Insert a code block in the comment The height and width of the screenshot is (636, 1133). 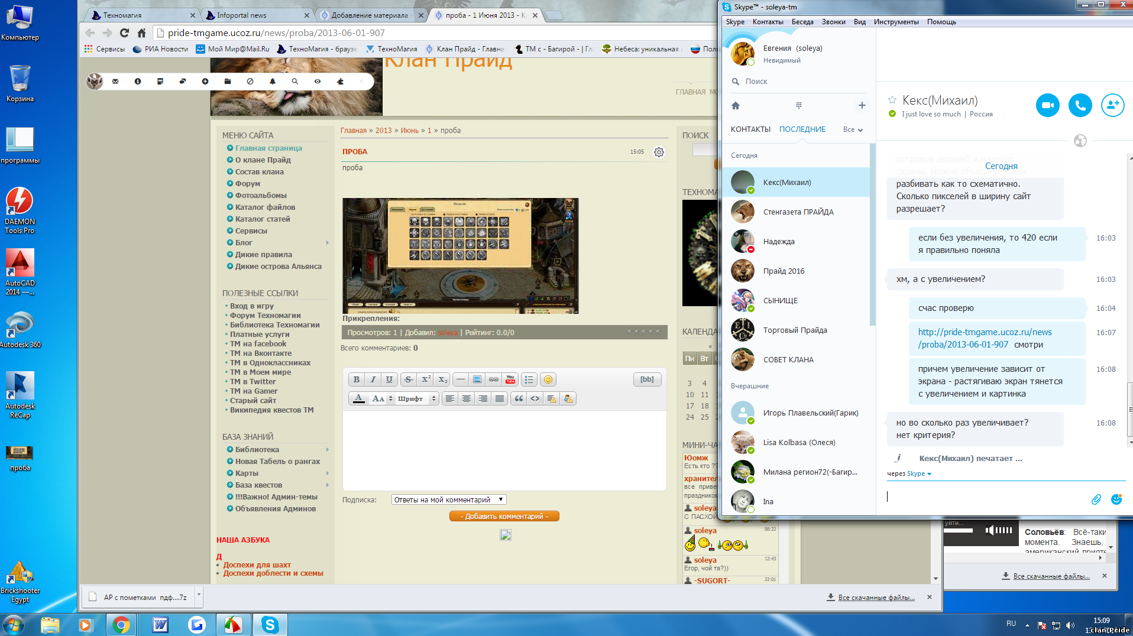pyautogui.click(x=535, y=398)
